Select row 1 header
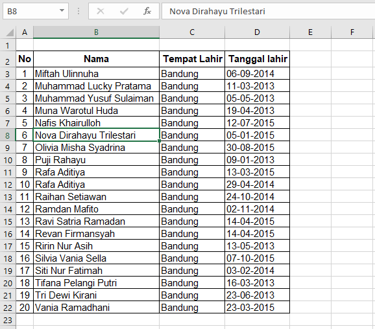Screen dimensions: 375x329 (x=8, y=45)
